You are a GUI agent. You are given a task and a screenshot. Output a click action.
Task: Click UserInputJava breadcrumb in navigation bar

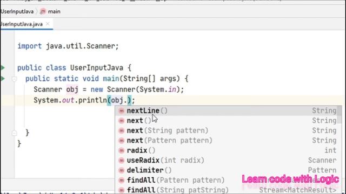point(17,11)
